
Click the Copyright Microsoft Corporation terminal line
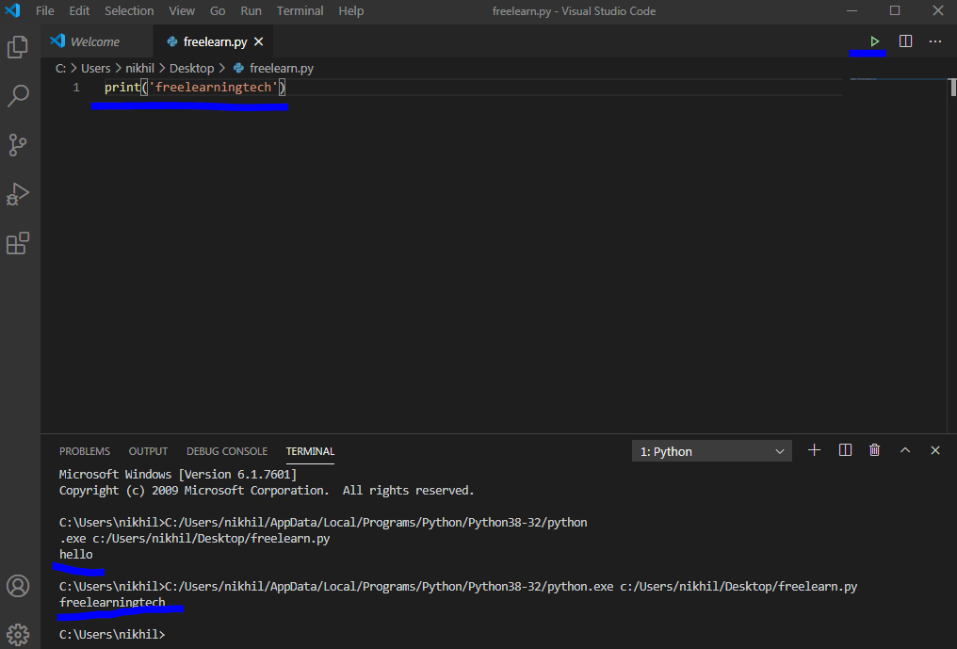click(x=267, y=490)
